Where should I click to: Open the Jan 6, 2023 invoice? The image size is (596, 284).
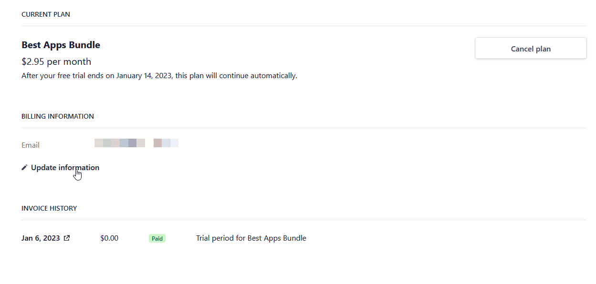click(41, 238)
